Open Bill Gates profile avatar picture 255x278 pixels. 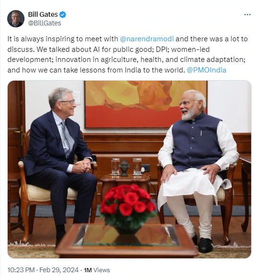[16, 19]
